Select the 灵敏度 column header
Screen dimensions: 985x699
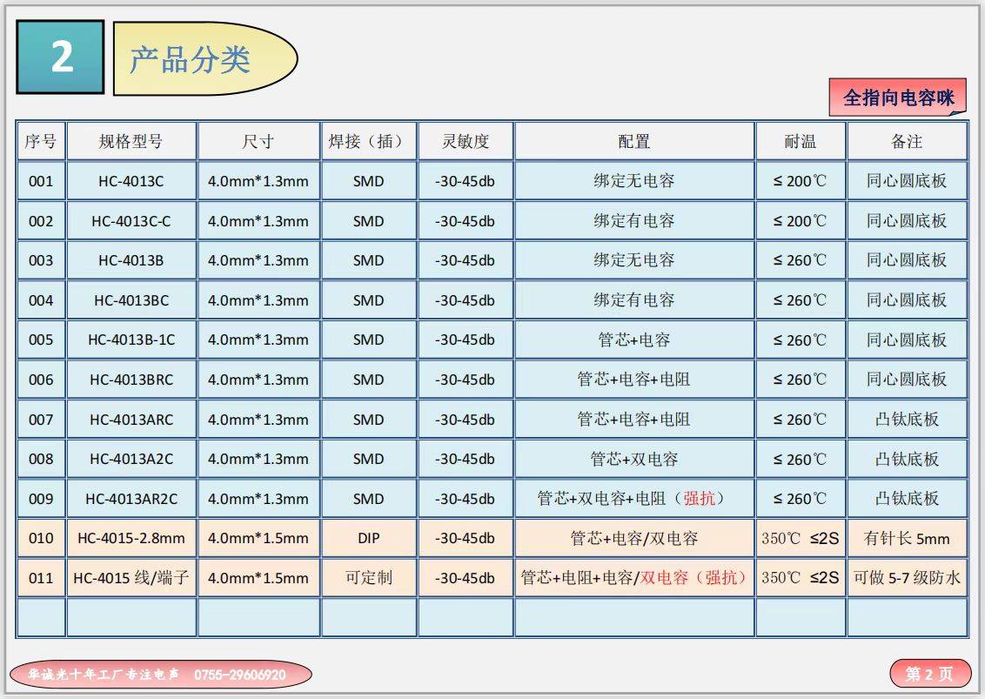465,141
